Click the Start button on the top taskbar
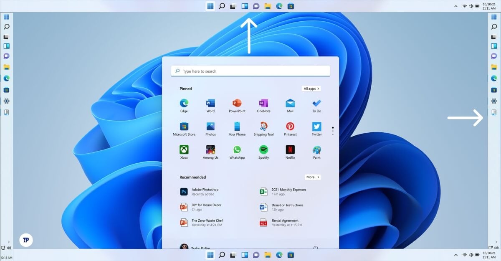This screenshot has height=261, width=501. point(210,6)
